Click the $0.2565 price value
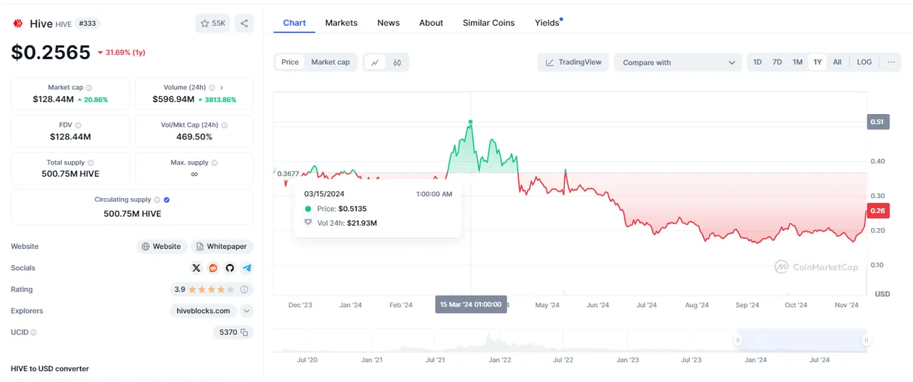The image size is (913, 382). click(x=51, y=53)
